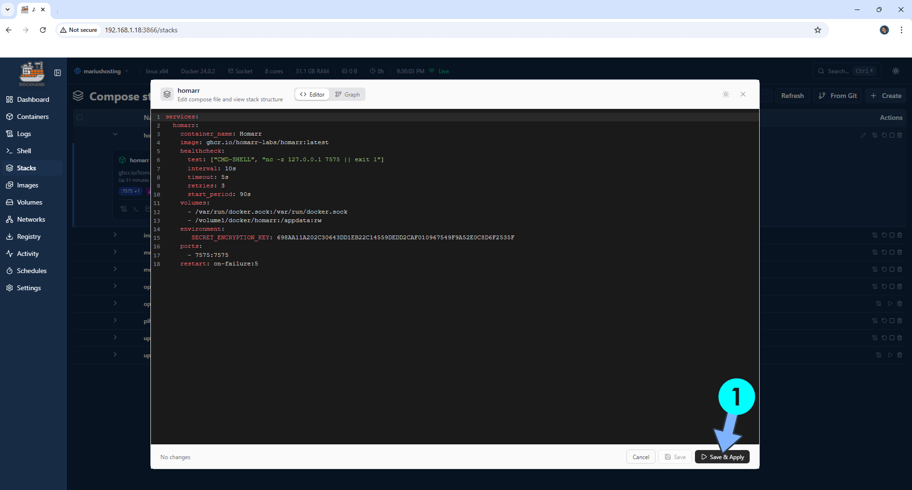The image size is (912, 490).
Task: Toggle the theme sun icon in the top bar
Action: coord(895,70)
